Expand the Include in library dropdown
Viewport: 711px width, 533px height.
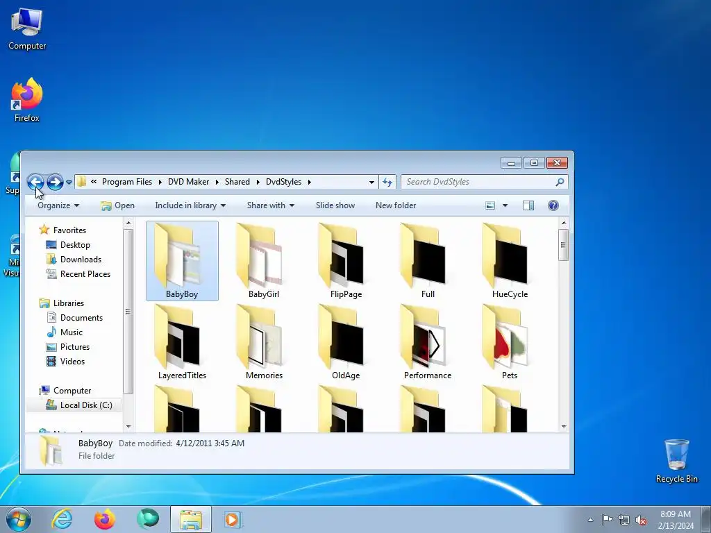click(190, 205)
